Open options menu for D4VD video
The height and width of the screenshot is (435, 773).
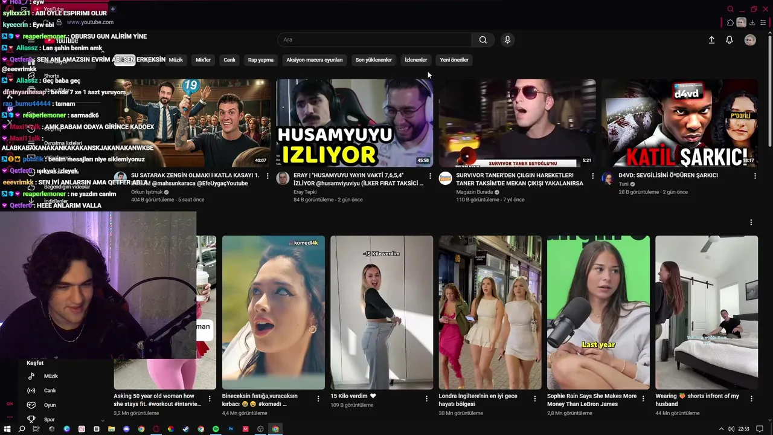pyautogui.click(x=755, y=176)
